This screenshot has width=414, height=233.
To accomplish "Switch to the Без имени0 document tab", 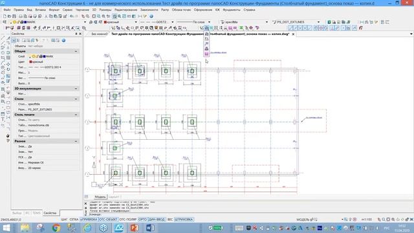I will coord(99,34).
